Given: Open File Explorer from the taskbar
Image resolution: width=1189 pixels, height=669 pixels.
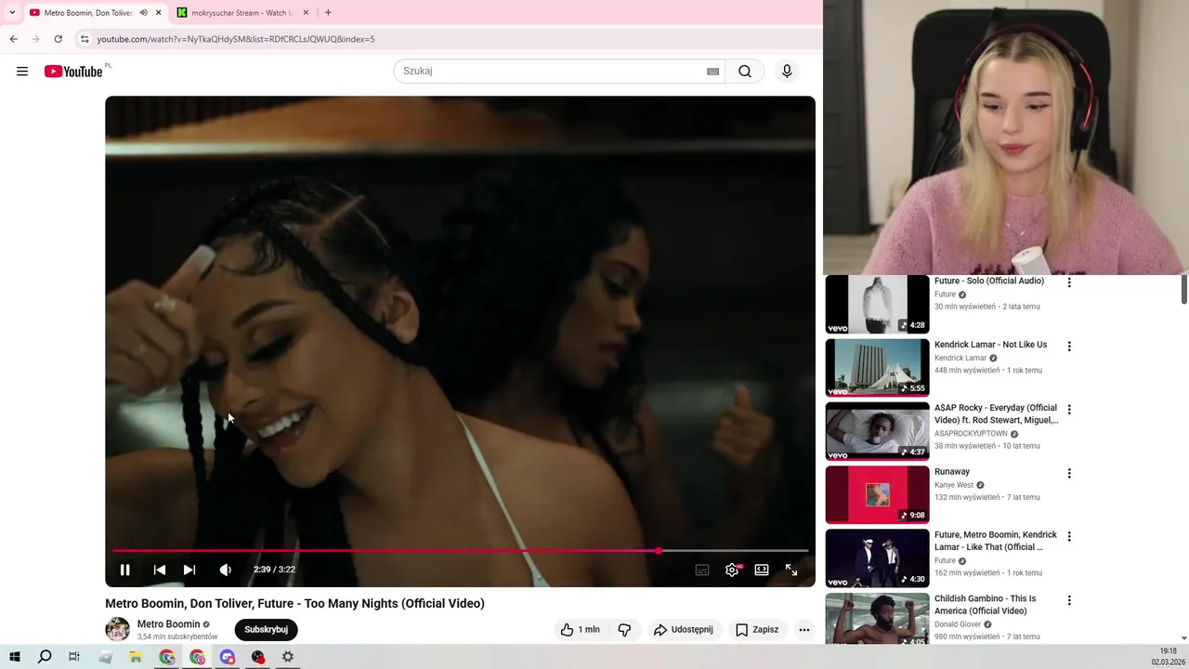Looking at the screenshot, I should pyautogui.click(x=136, y=657).
